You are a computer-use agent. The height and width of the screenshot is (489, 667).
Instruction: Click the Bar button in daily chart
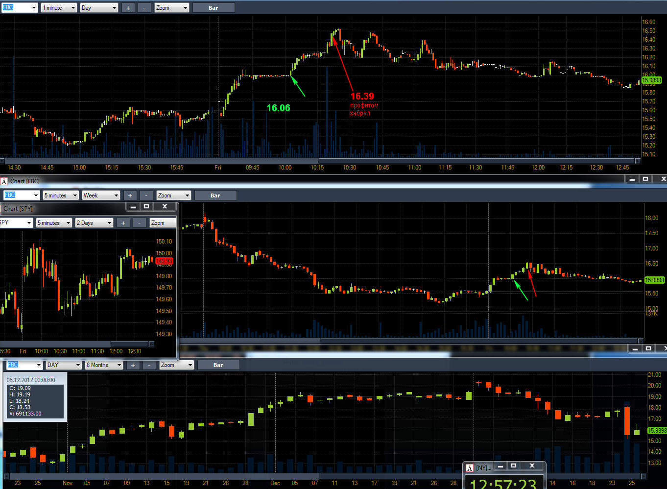point(218,365)
